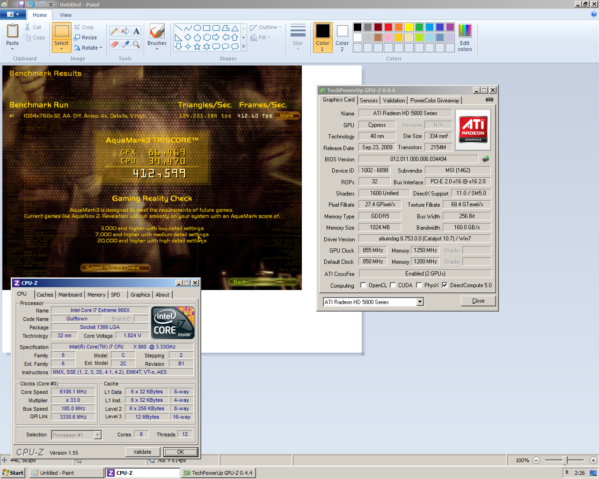Screen dimensions: 599x479
Task: Click the BIOS save chip icon in GPU-Z
Action: point(486,159)
